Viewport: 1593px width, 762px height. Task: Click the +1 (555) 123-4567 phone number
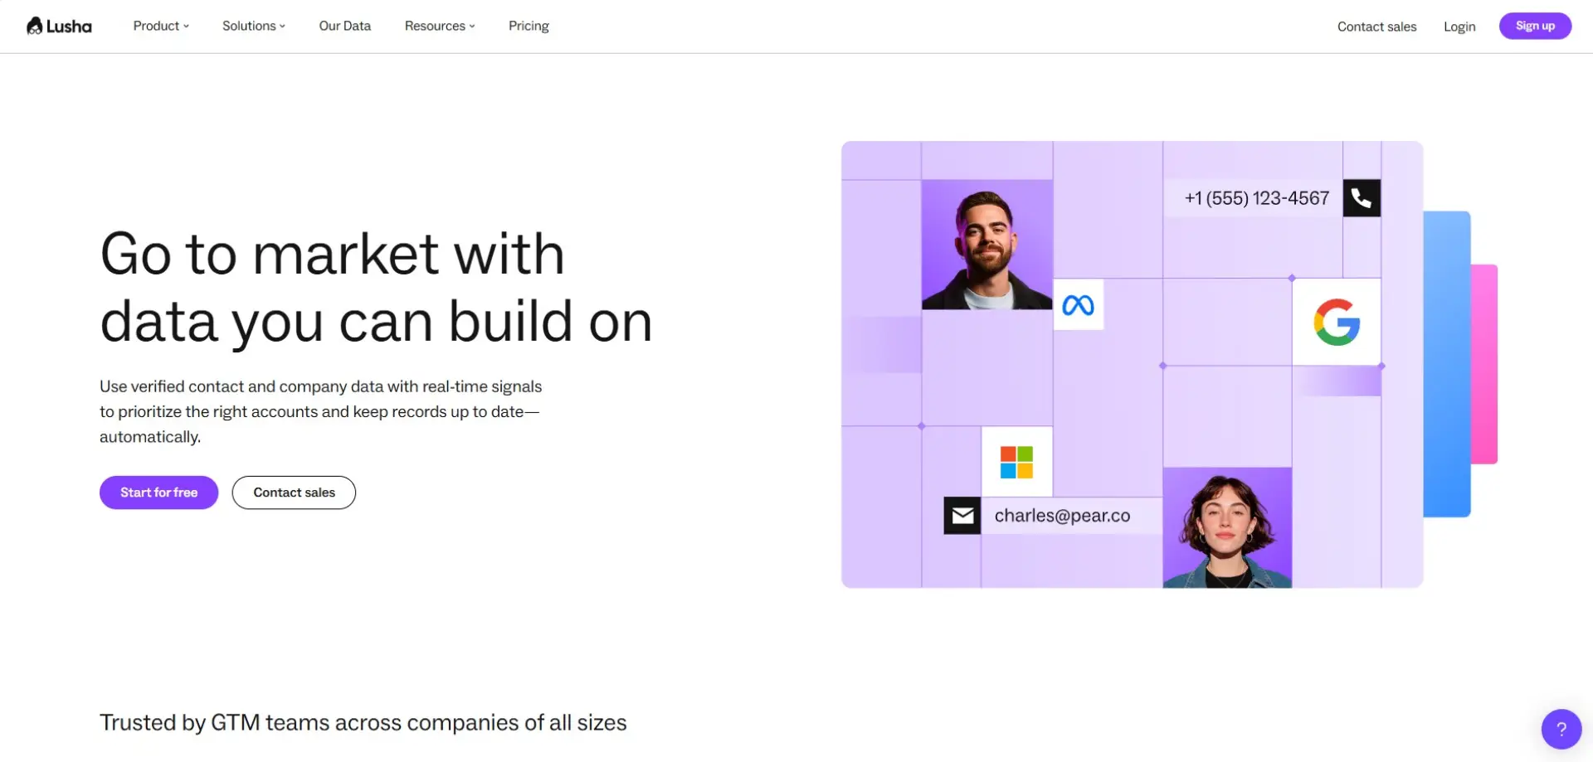1256,198
